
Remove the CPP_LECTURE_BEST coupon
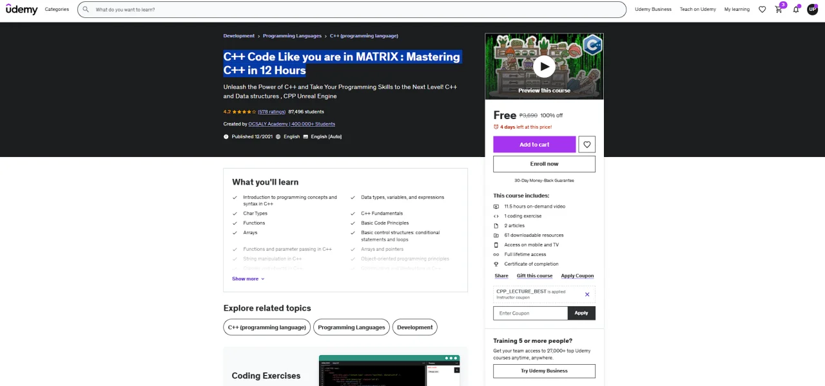point(587,295)
